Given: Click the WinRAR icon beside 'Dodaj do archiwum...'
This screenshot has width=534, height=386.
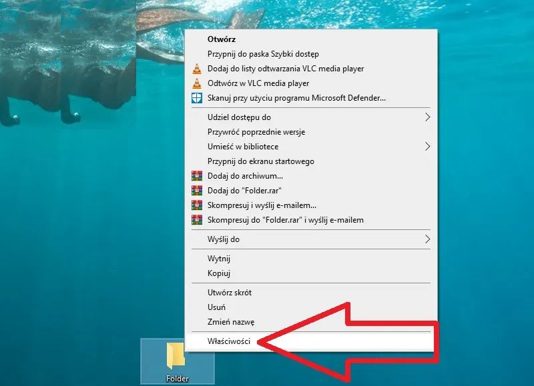Looking at the screenshot, I should [x=196, y=176].
